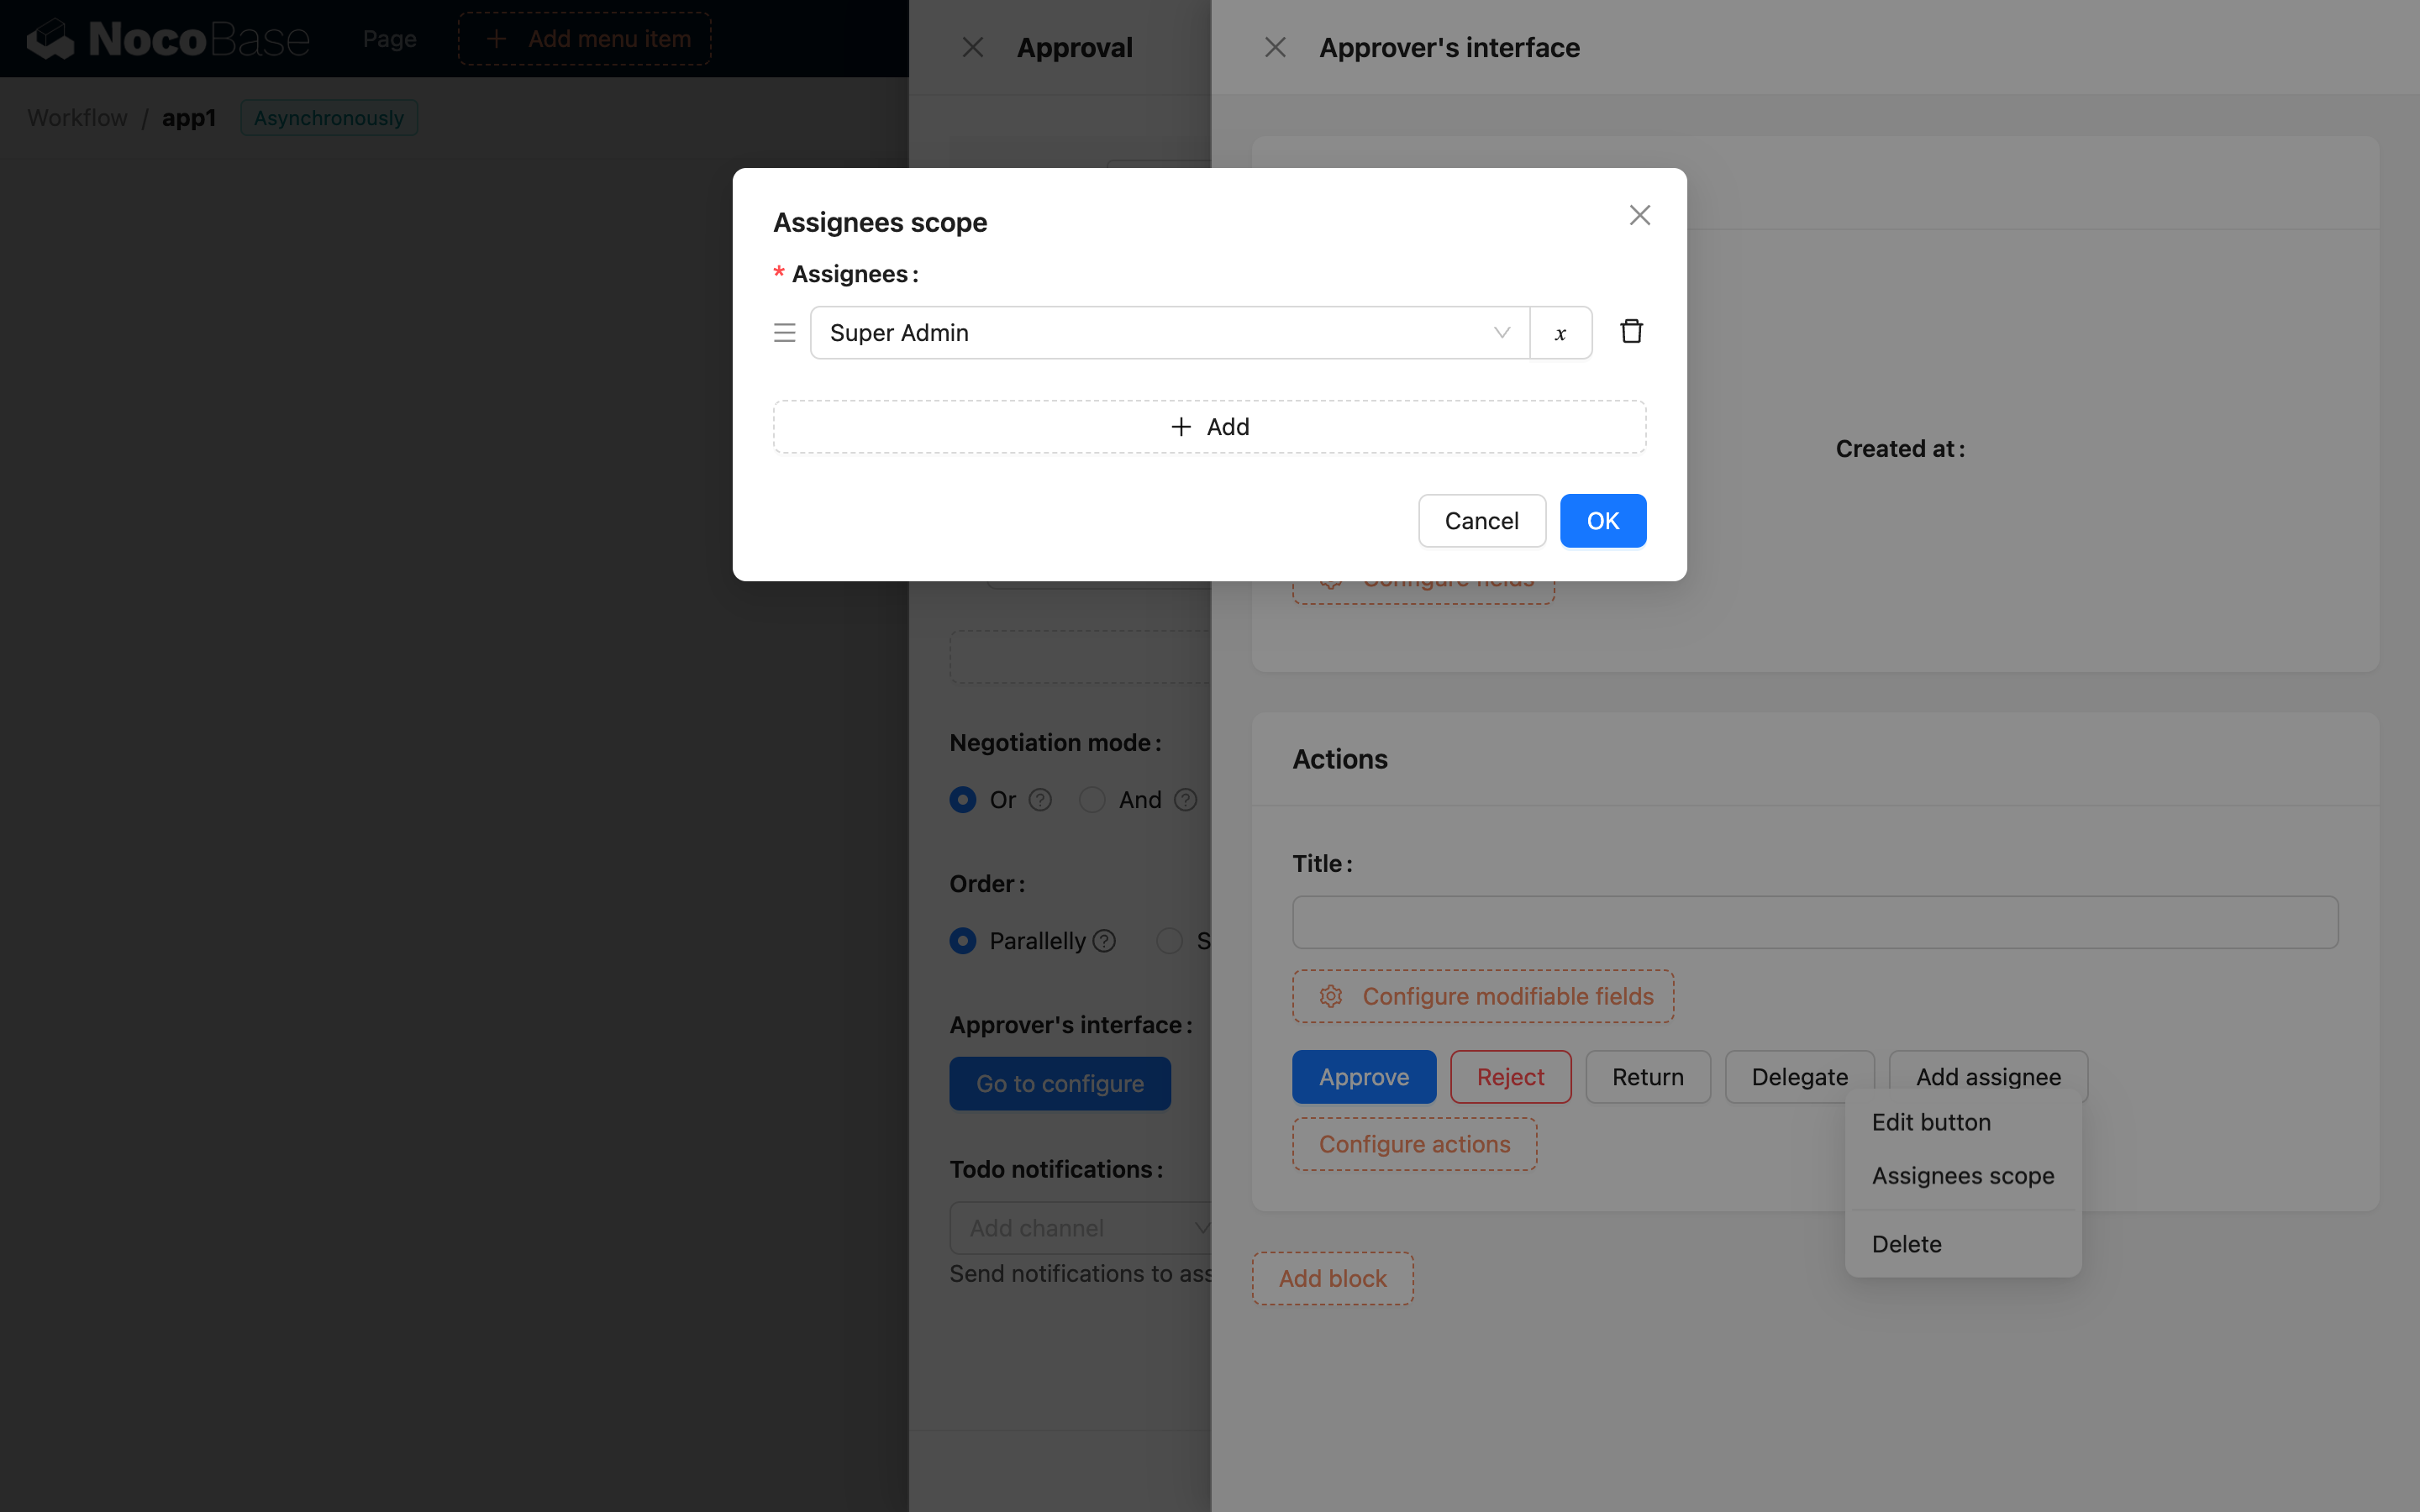The height and width of the screenshot is (1512, 2420).
Task: Choose Assignees scope from context menu
Action: pos(1962,1176)
